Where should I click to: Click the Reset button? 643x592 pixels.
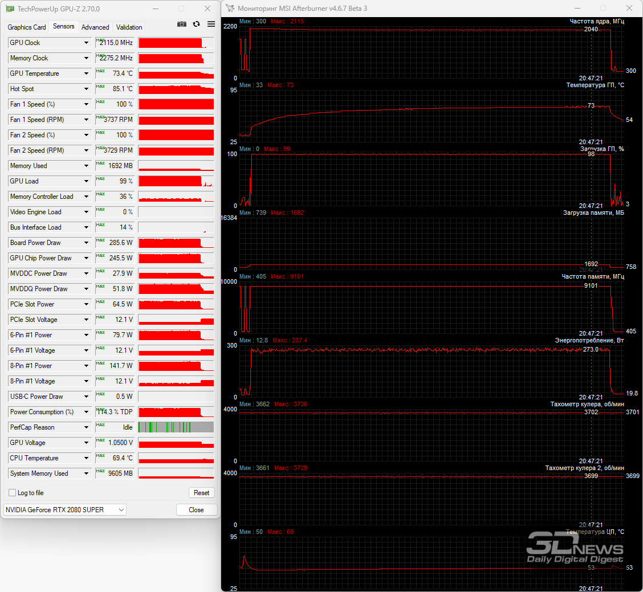[201, 493]
